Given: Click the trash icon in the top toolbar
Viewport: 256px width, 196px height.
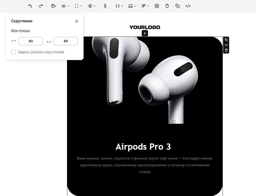Looking at the screenshot, I should coord(167,6).
